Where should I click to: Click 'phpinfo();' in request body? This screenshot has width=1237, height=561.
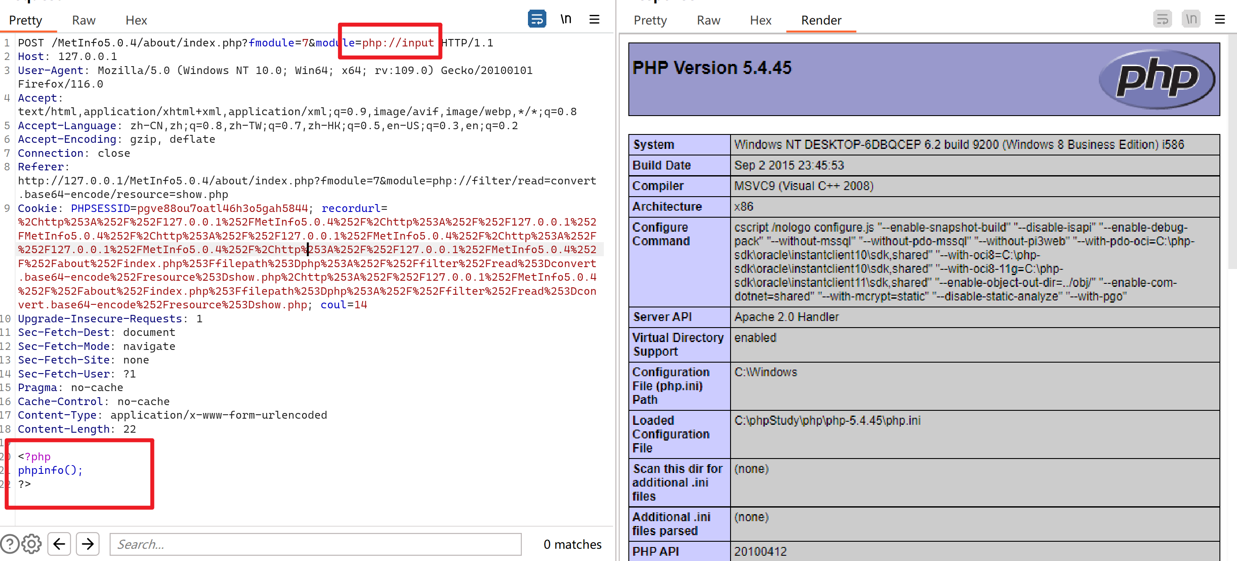coord(50,470)
